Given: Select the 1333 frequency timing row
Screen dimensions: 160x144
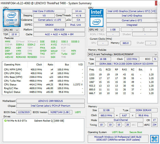Looking at the screenshot, I should coord(122,75).
